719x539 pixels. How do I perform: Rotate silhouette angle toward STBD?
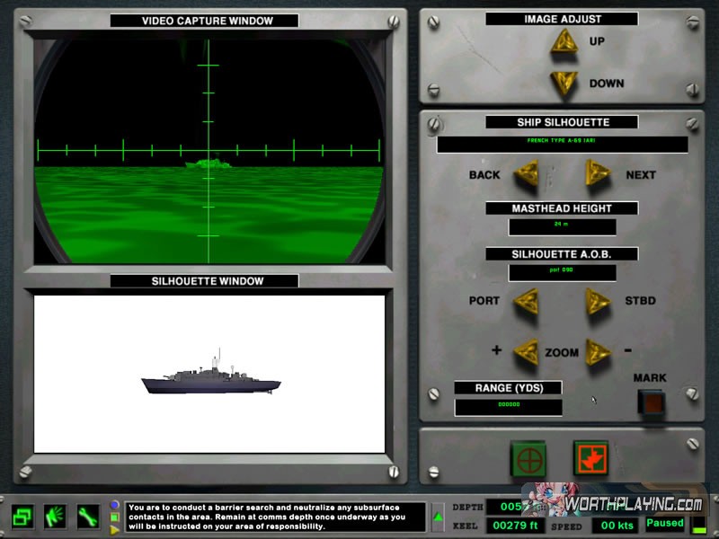(x=597, y=301)
